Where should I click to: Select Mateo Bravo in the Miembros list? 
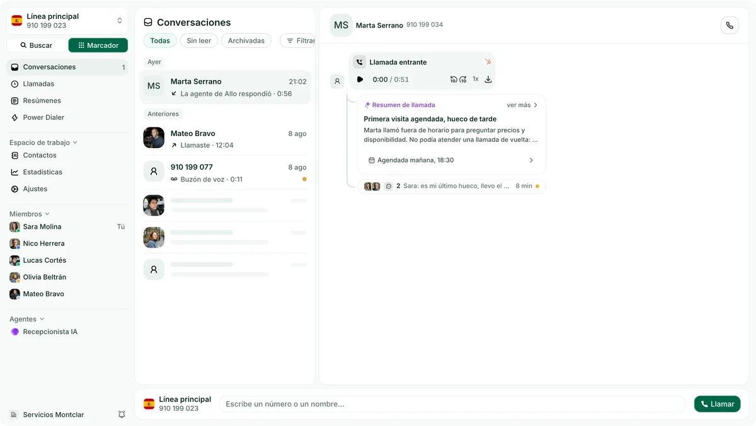[x=67, y=294]
